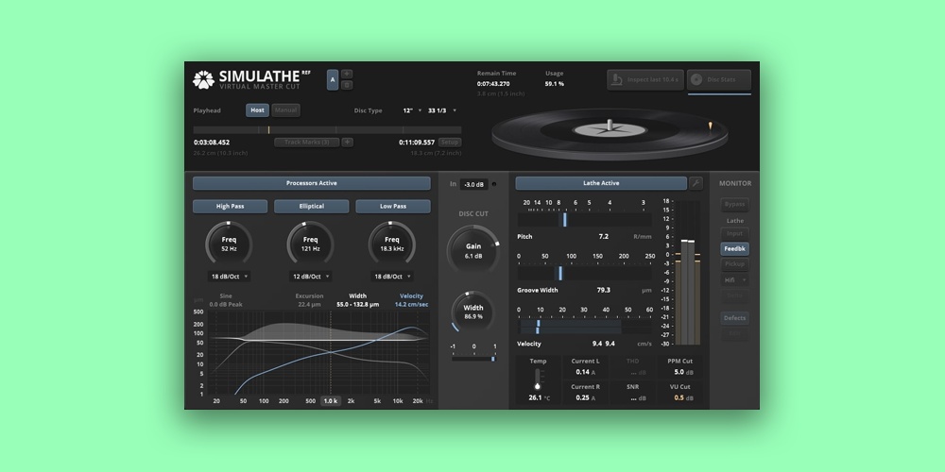
Task: Click the Temp thermometer icon
Action: (538, 379)
